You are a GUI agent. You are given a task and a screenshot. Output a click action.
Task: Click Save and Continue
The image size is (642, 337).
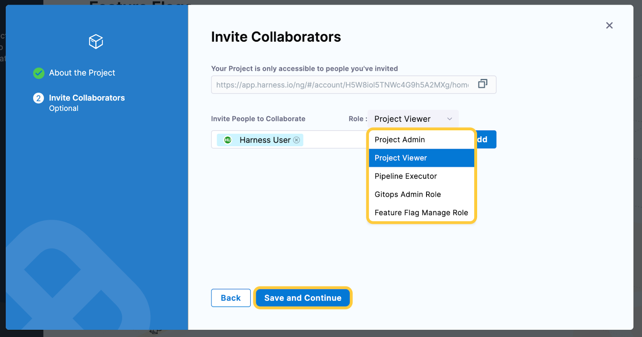[303, 298]
